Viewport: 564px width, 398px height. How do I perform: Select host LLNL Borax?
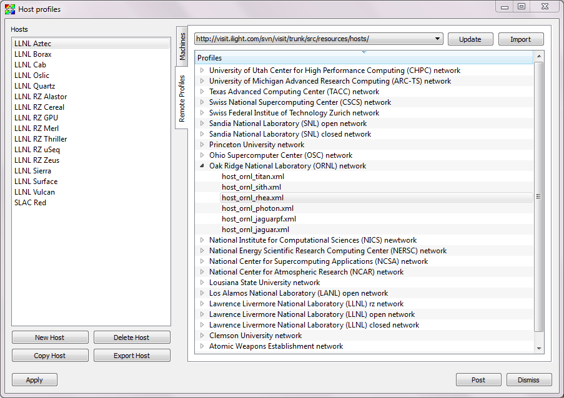91,54
